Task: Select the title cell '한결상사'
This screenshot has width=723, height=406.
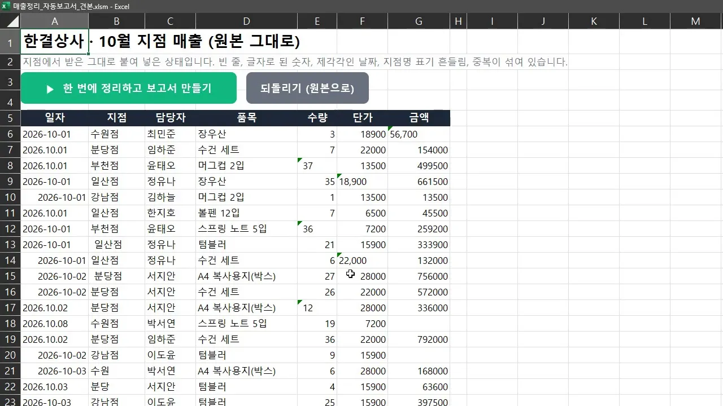Action: tap(55, 42)
